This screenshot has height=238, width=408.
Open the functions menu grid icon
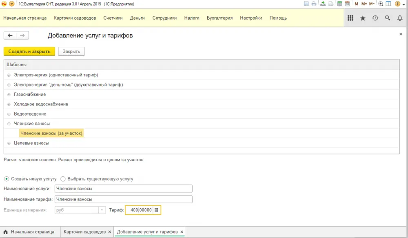pos(350,18)
